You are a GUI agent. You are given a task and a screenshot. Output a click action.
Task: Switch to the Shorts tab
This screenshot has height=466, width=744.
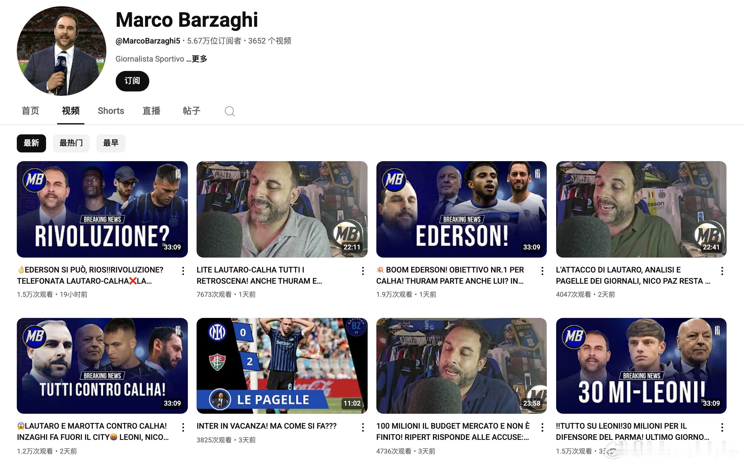(x=111, y=111)
